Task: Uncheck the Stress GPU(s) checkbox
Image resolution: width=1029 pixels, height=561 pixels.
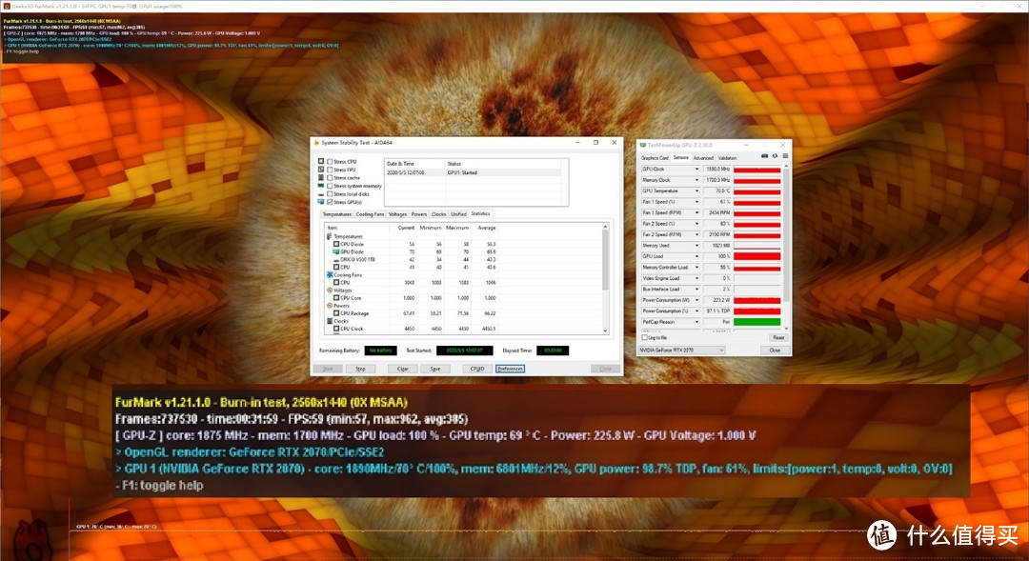Action: click(330, 202)
